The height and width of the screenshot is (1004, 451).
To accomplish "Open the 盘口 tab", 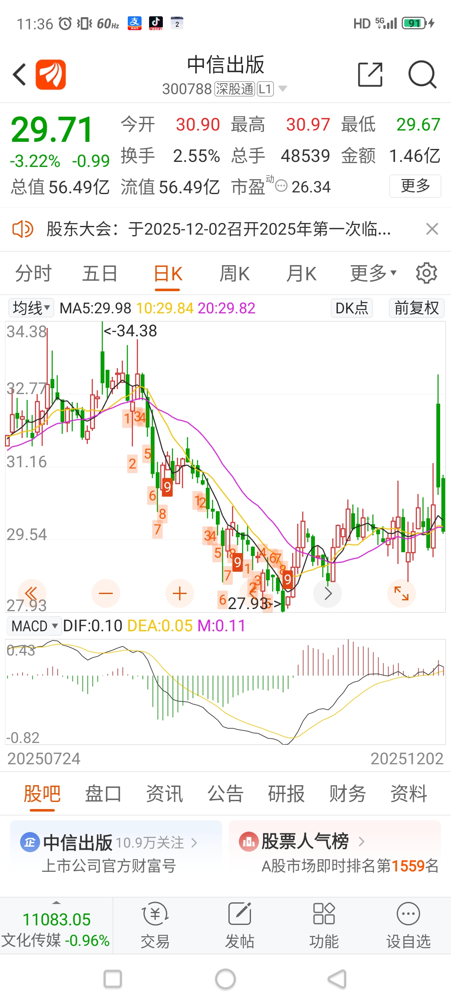I will (103, 794).
